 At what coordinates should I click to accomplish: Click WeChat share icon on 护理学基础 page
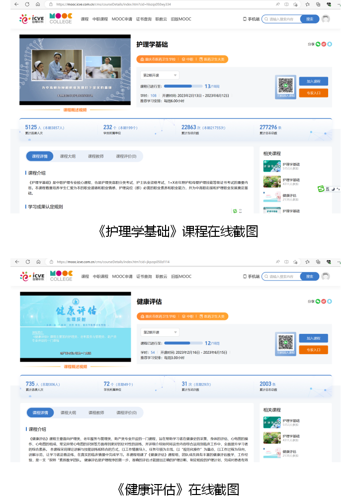319,44
